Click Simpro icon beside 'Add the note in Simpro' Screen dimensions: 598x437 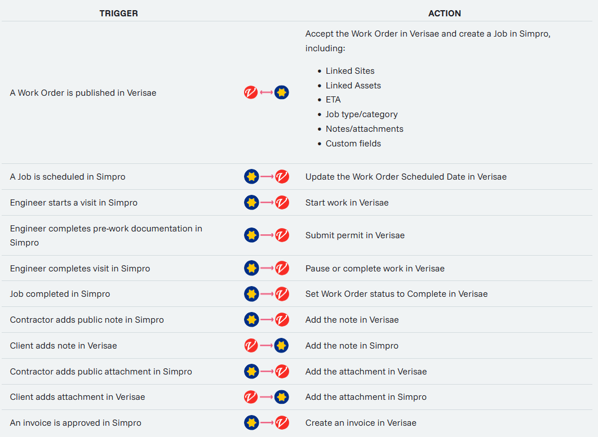282,346
